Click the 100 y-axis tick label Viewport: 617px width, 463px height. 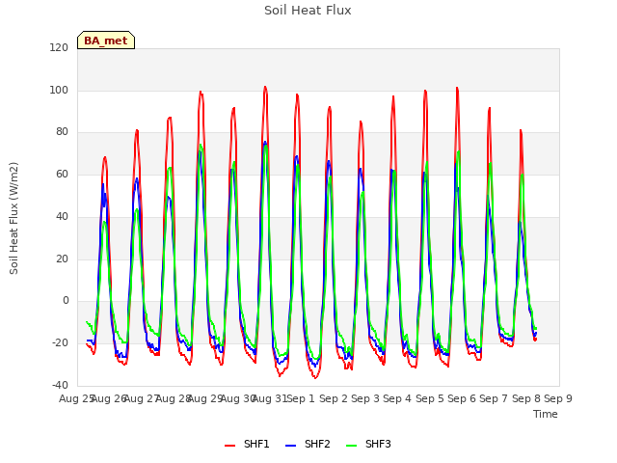point(59,90)
